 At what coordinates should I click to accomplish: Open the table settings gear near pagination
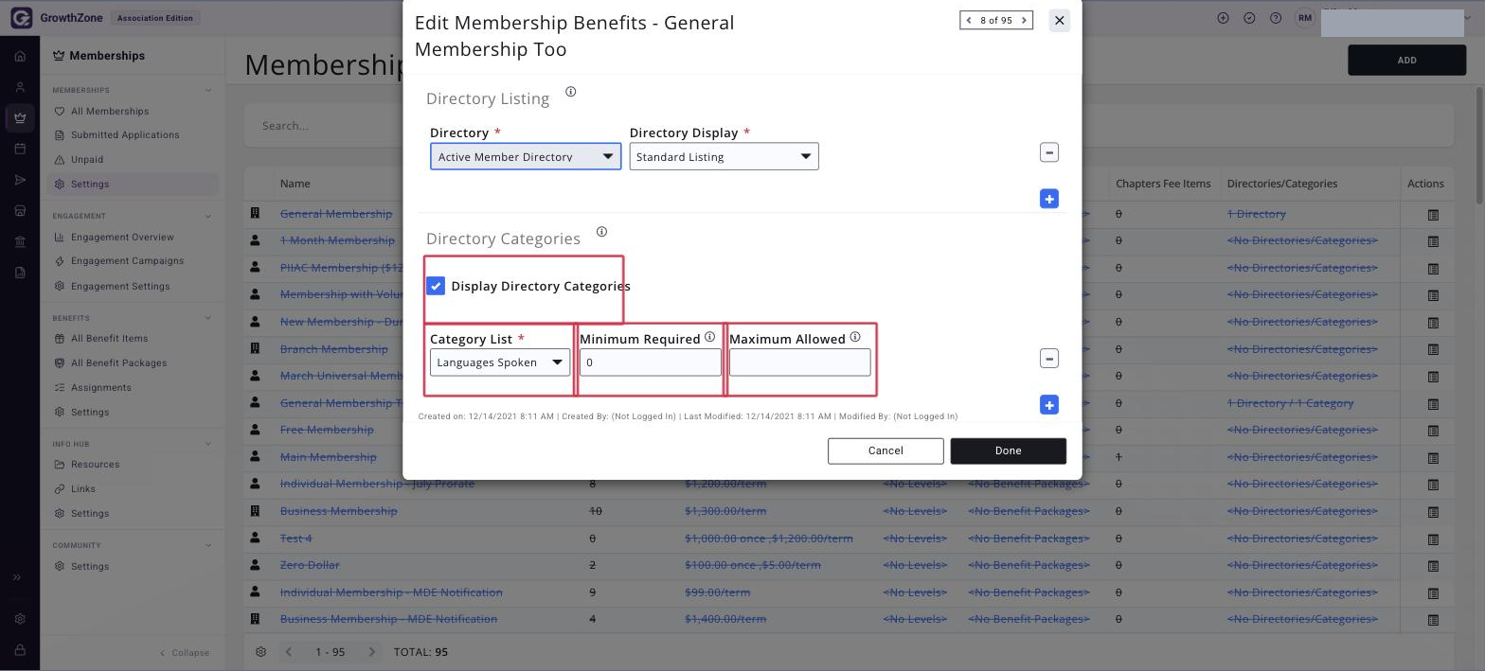pyautogui.click(x=260, y=652)
